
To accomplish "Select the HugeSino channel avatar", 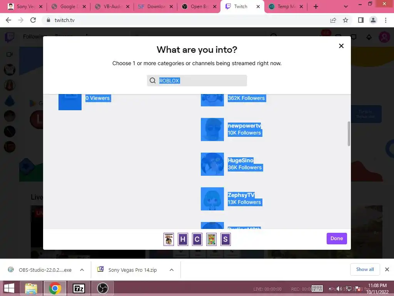I will pos(212,164).
